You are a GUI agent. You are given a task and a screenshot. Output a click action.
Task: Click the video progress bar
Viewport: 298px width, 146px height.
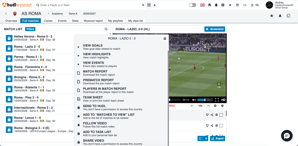click(x=175, y=100)
